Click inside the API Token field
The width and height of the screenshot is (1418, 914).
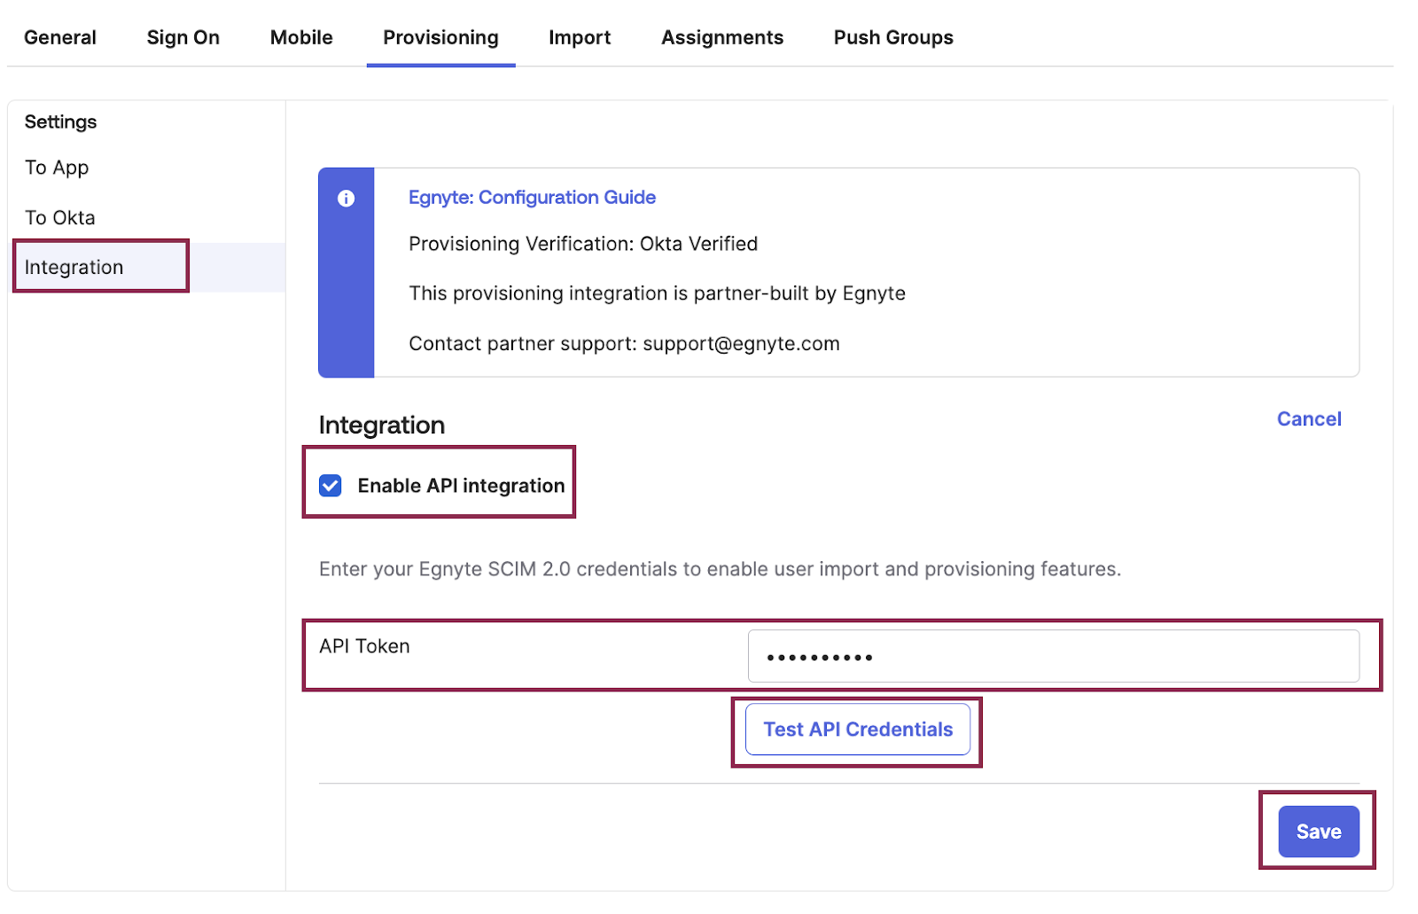[x=1055, y=656]
